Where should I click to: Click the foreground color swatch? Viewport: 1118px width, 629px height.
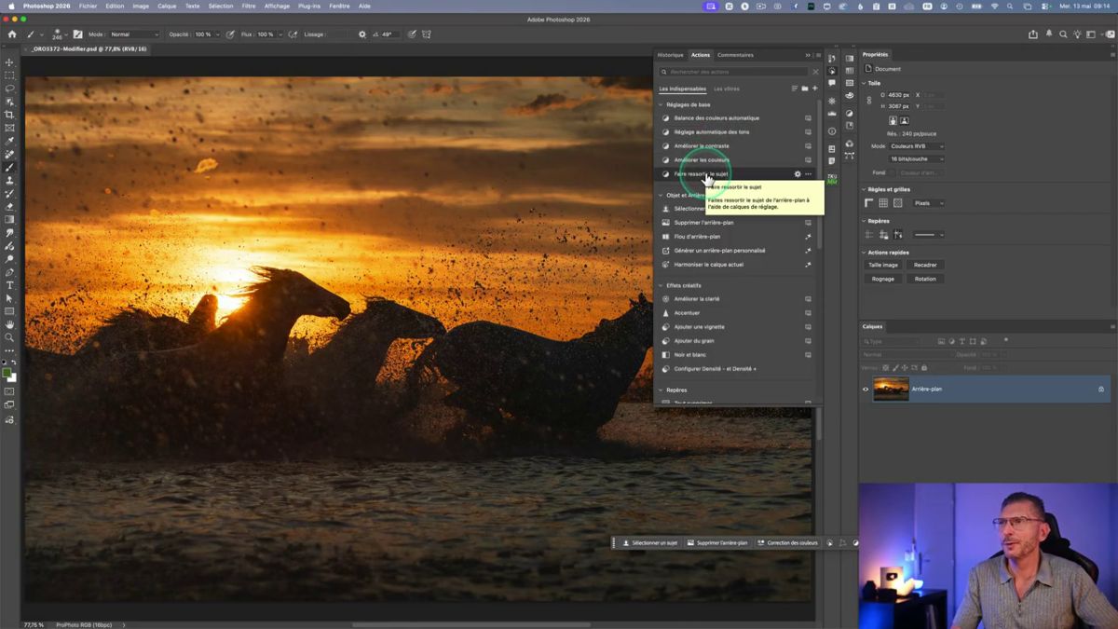click(x=7, y=374)
